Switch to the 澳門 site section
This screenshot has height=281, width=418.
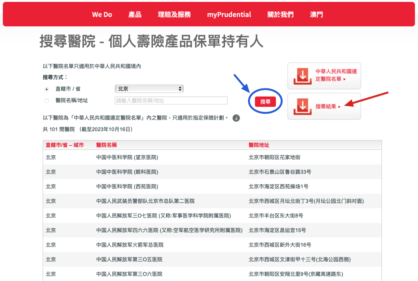pyautogui.click(x=316, y=14)
